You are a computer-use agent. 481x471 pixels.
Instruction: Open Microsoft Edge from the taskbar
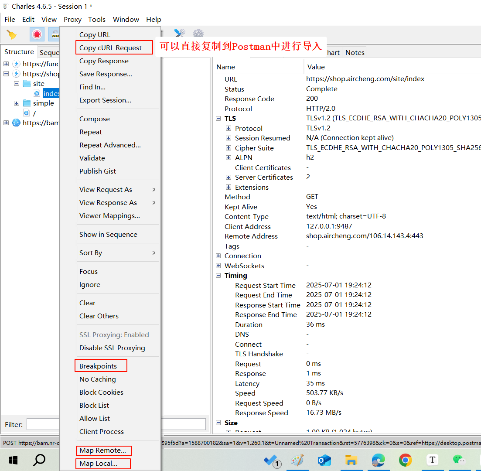378,460
